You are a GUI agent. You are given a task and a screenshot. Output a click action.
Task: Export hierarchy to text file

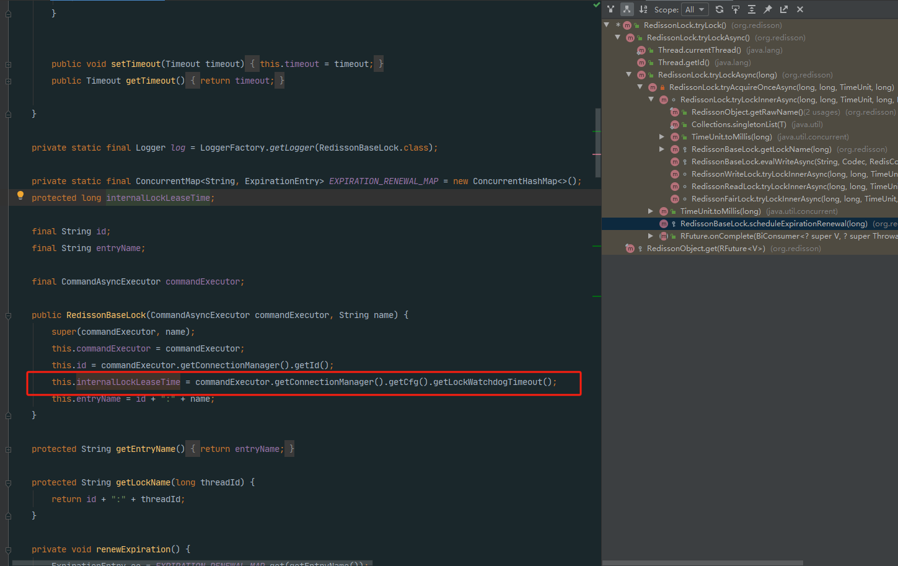coord(784,9)
